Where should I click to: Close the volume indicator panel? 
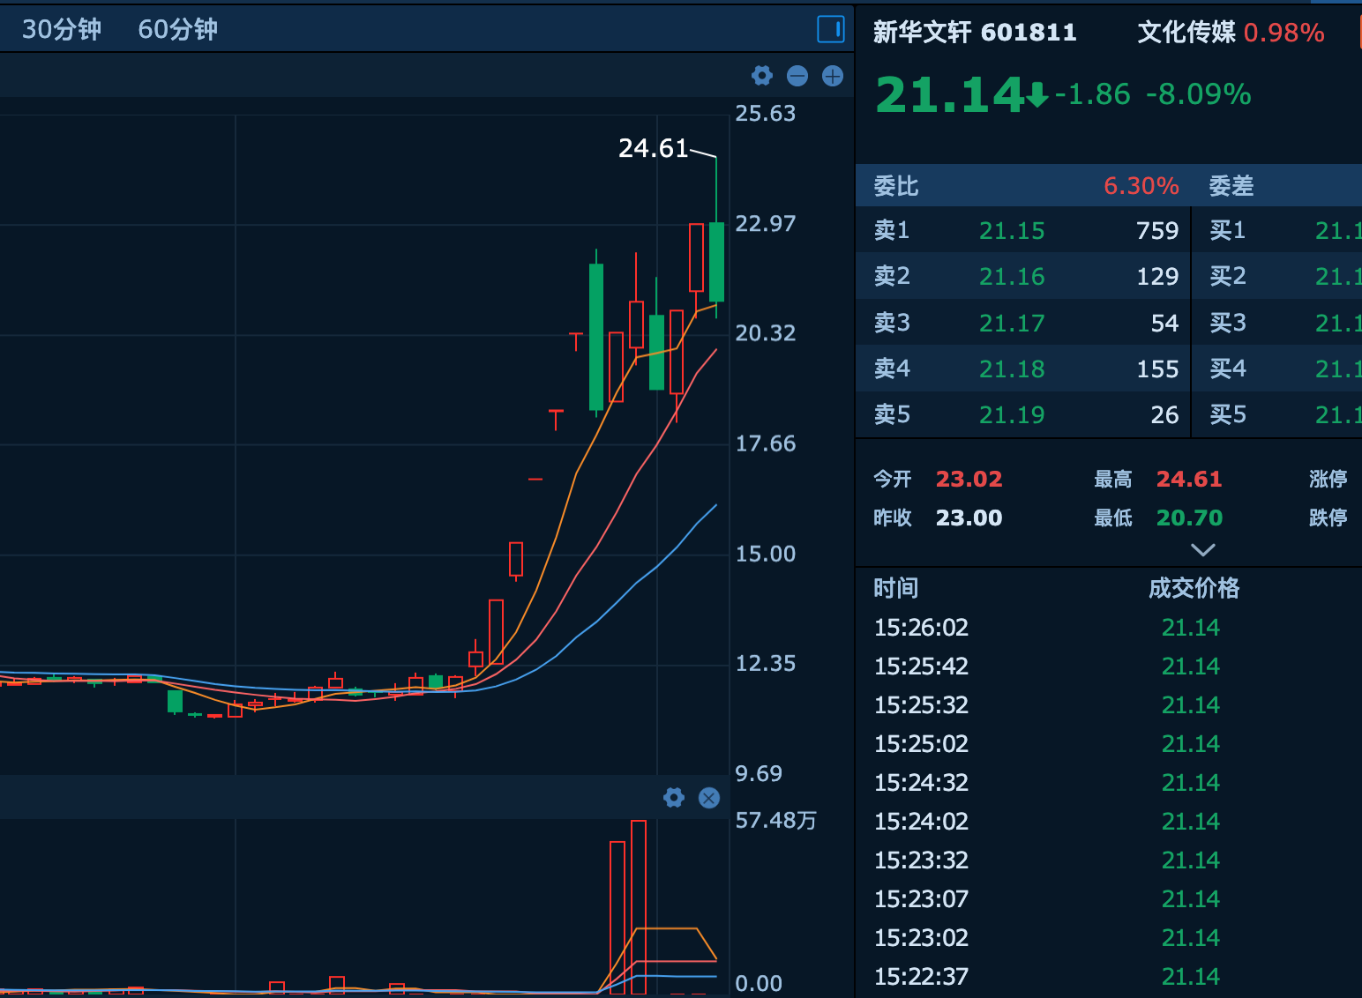click(709, 798)
